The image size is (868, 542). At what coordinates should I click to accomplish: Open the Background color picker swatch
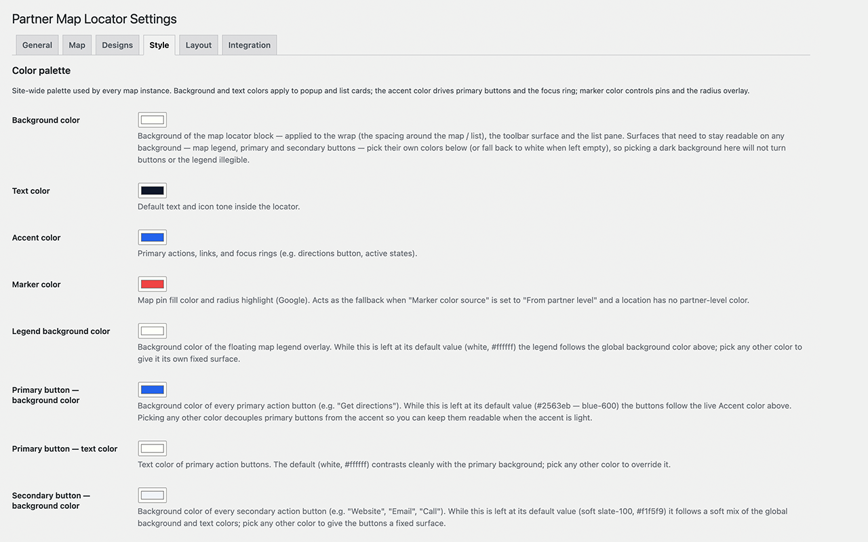tap(153, 120)
